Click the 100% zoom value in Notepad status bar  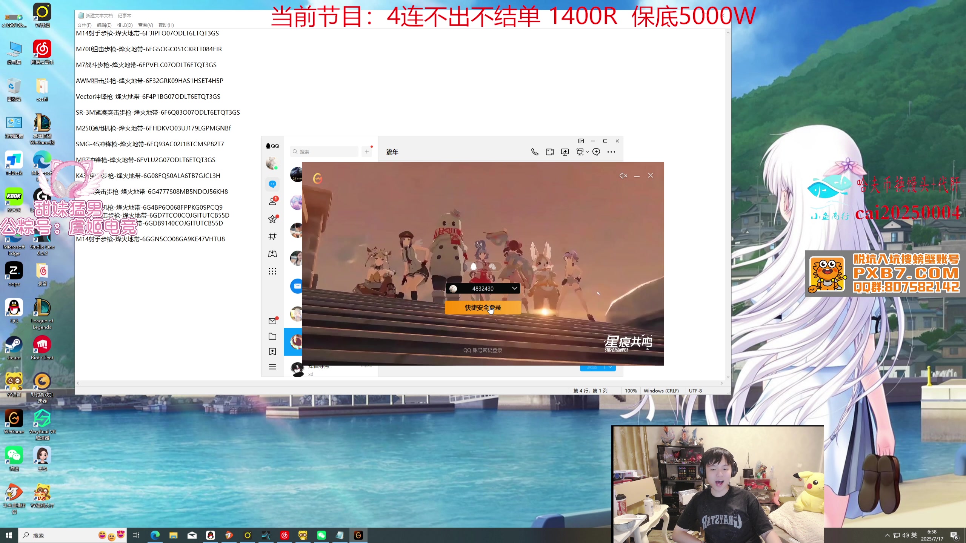pyautogui.click(x=631, y=391)
